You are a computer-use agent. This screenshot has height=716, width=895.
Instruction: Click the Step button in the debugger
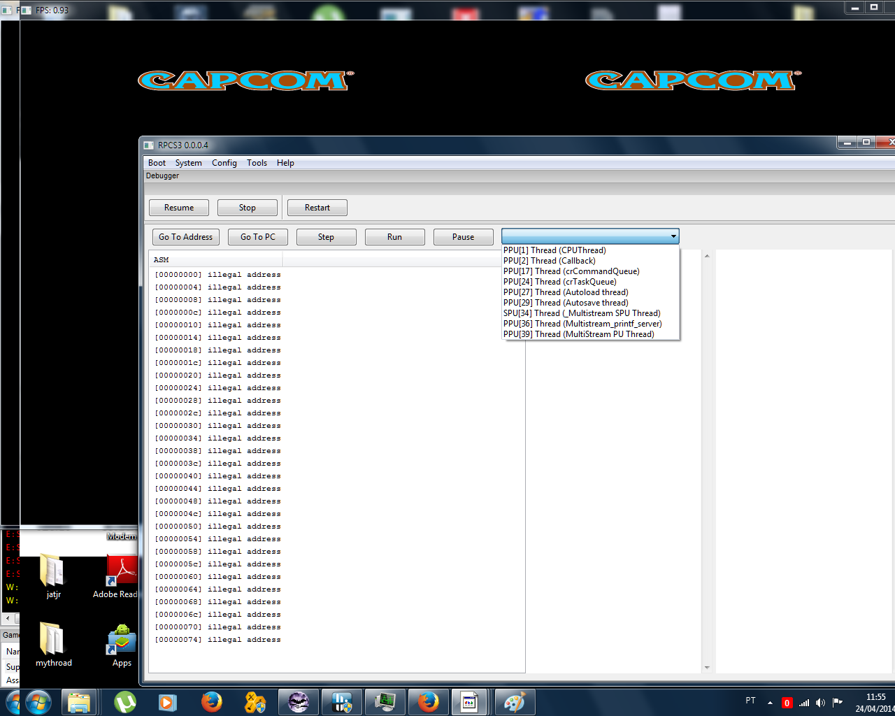326,237
